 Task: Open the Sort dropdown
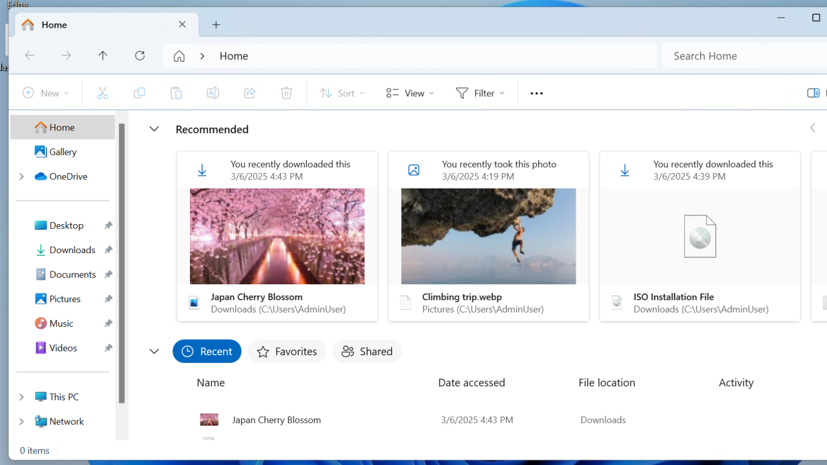[342, 93]
